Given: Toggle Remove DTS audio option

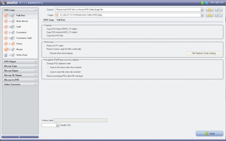Looking at the screenshot, I should pyautogui.click(x=55, y=45).
